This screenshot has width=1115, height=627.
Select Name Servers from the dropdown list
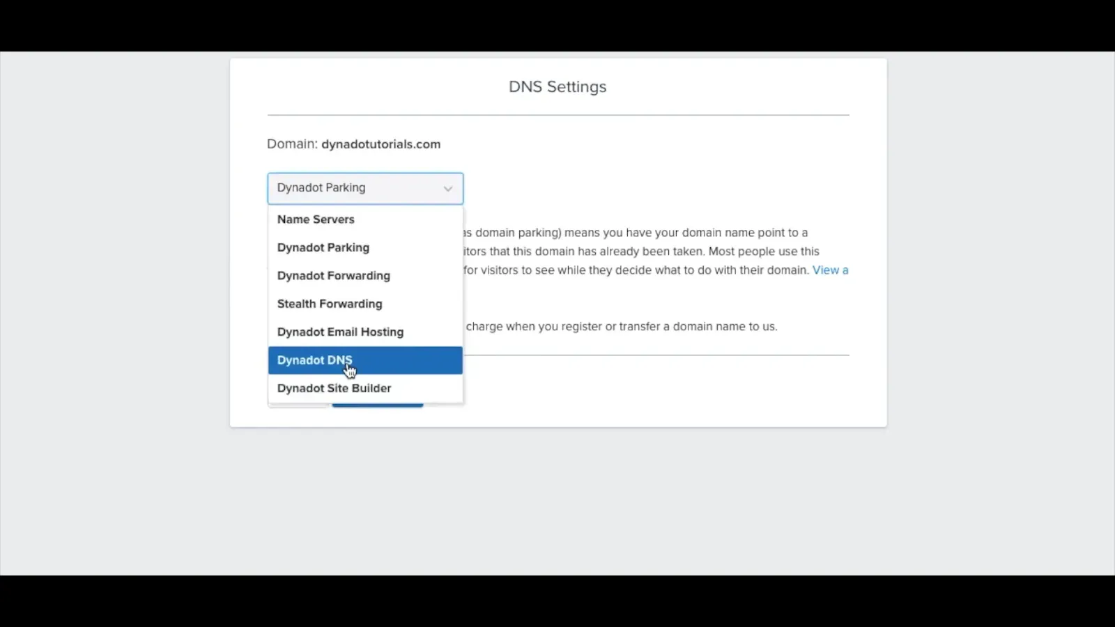365,219
